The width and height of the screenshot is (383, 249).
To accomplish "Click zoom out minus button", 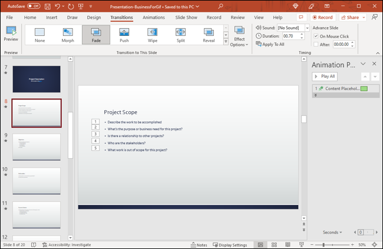I will [312, 245].
